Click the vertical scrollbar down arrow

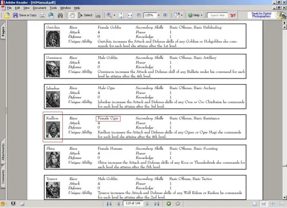[285, 197]
